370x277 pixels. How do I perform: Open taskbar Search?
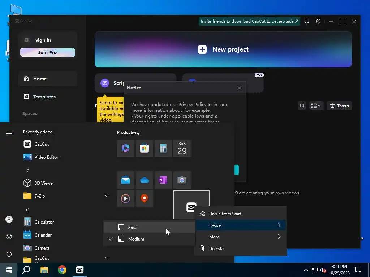point(26,270)
